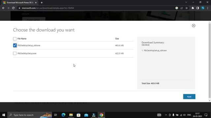Click the 463.6 MB size cell
The height and width of the screenshot is (118, 211).
[119, 46]
